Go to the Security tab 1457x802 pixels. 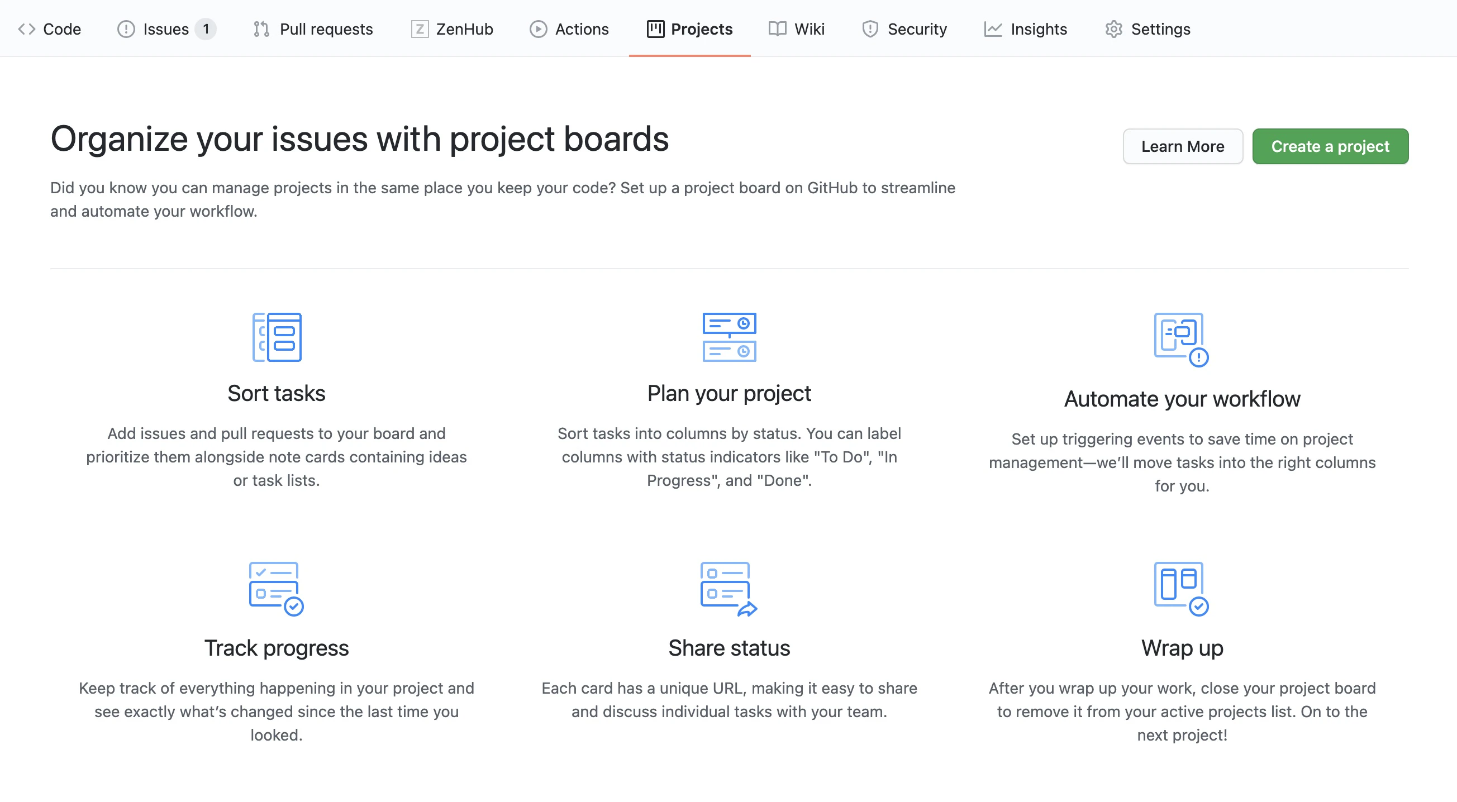coord(904,29)
